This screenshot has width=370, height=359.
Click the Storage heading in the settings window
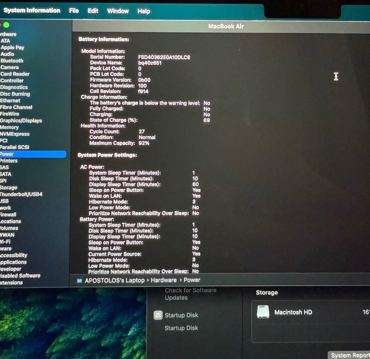[267, 293]
